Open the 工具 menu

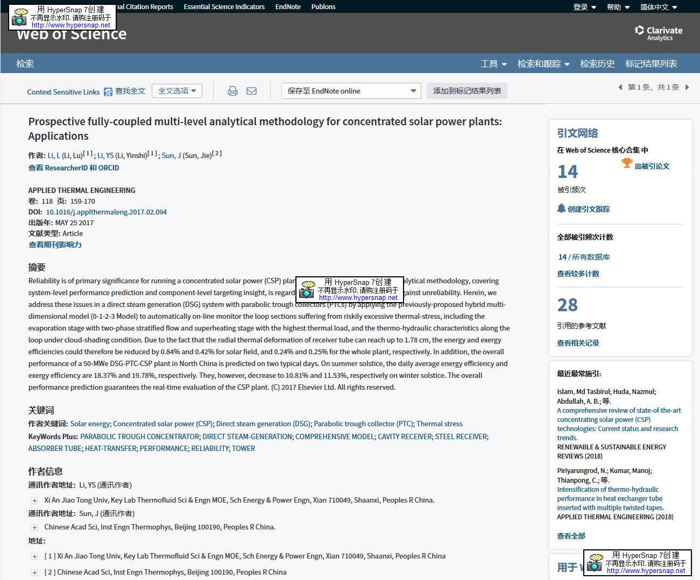click(493, 64)
